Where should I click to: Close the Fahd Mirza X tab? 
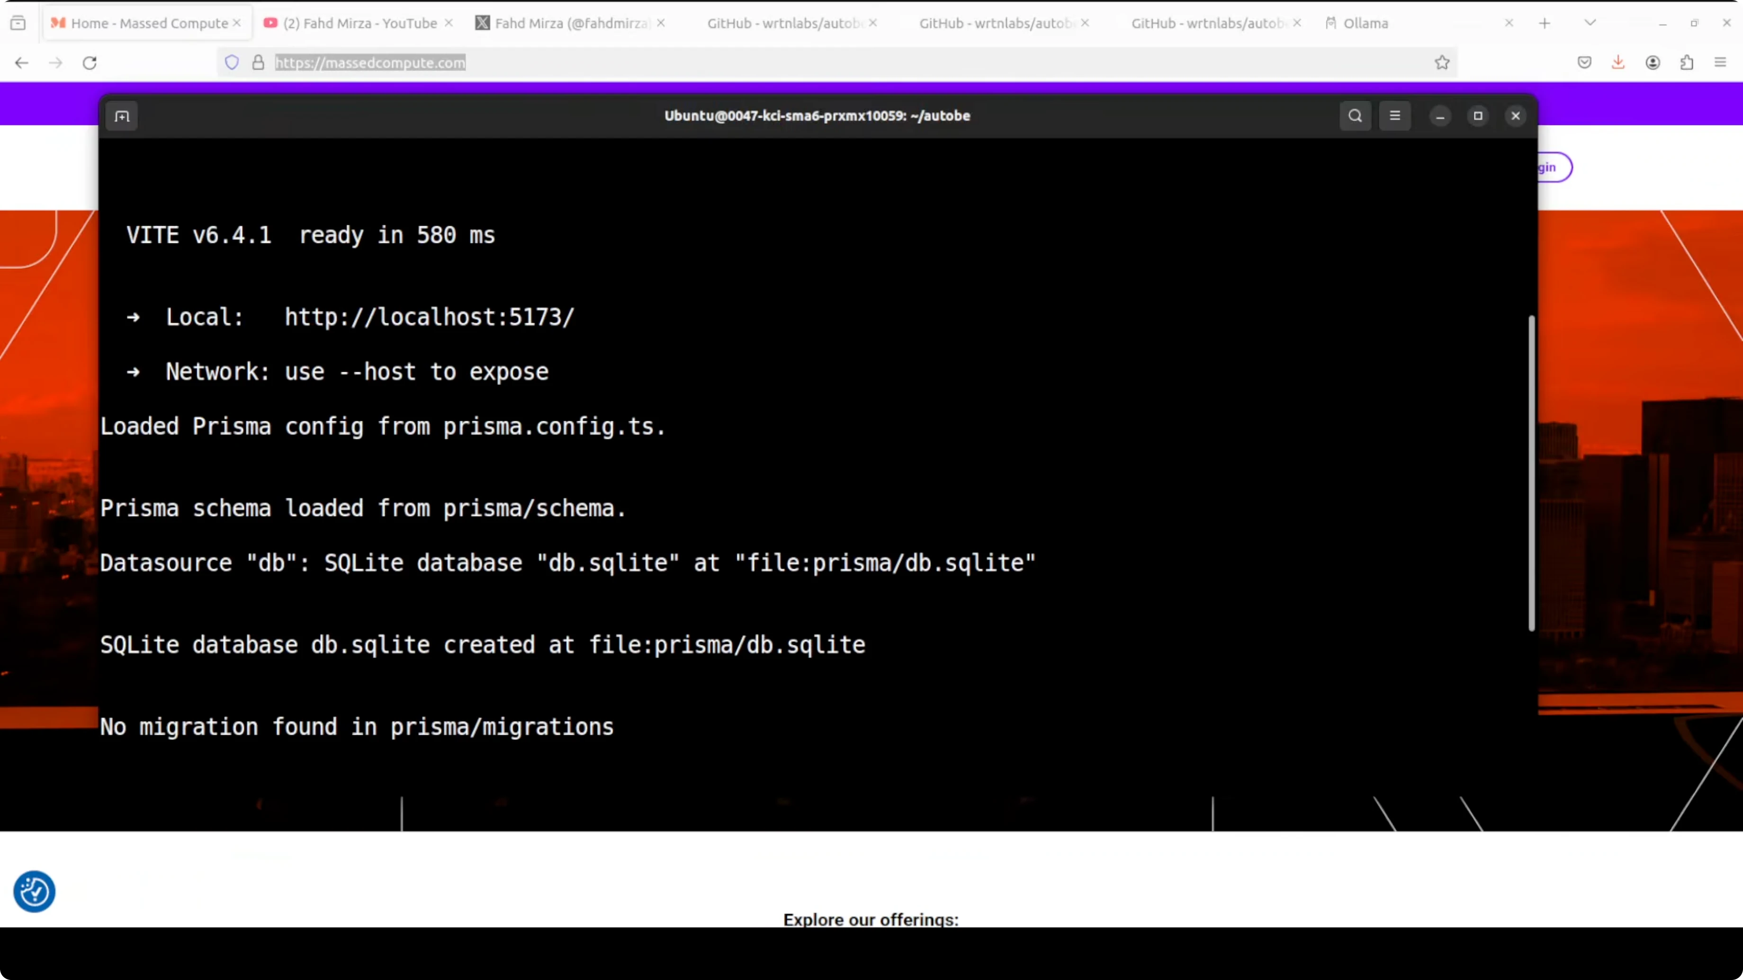coord(661,23)
